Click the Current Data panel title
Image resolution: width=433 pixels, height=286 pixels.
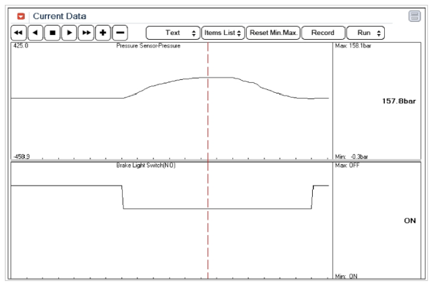60,16
